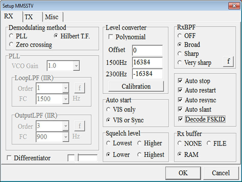This screenshot has width=242, height=182.
Task: Uncheck Decode FSKID option
Action: click(181, 119)
